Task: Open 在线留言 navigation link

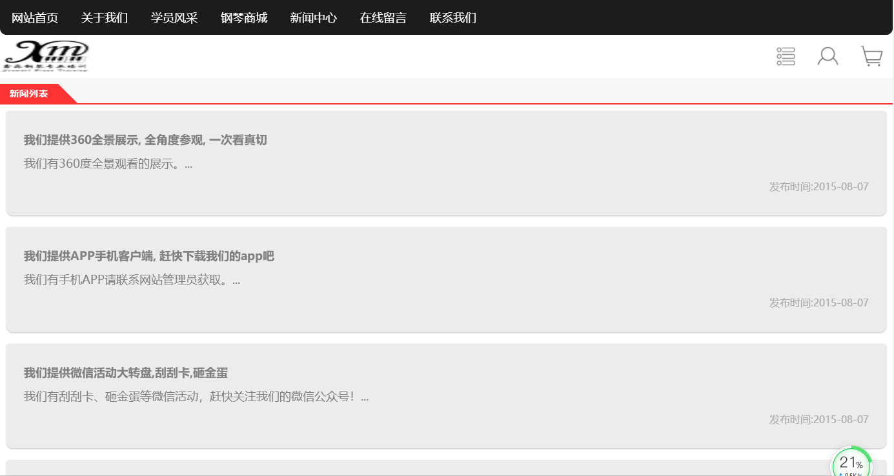Action: click(383, 18)
